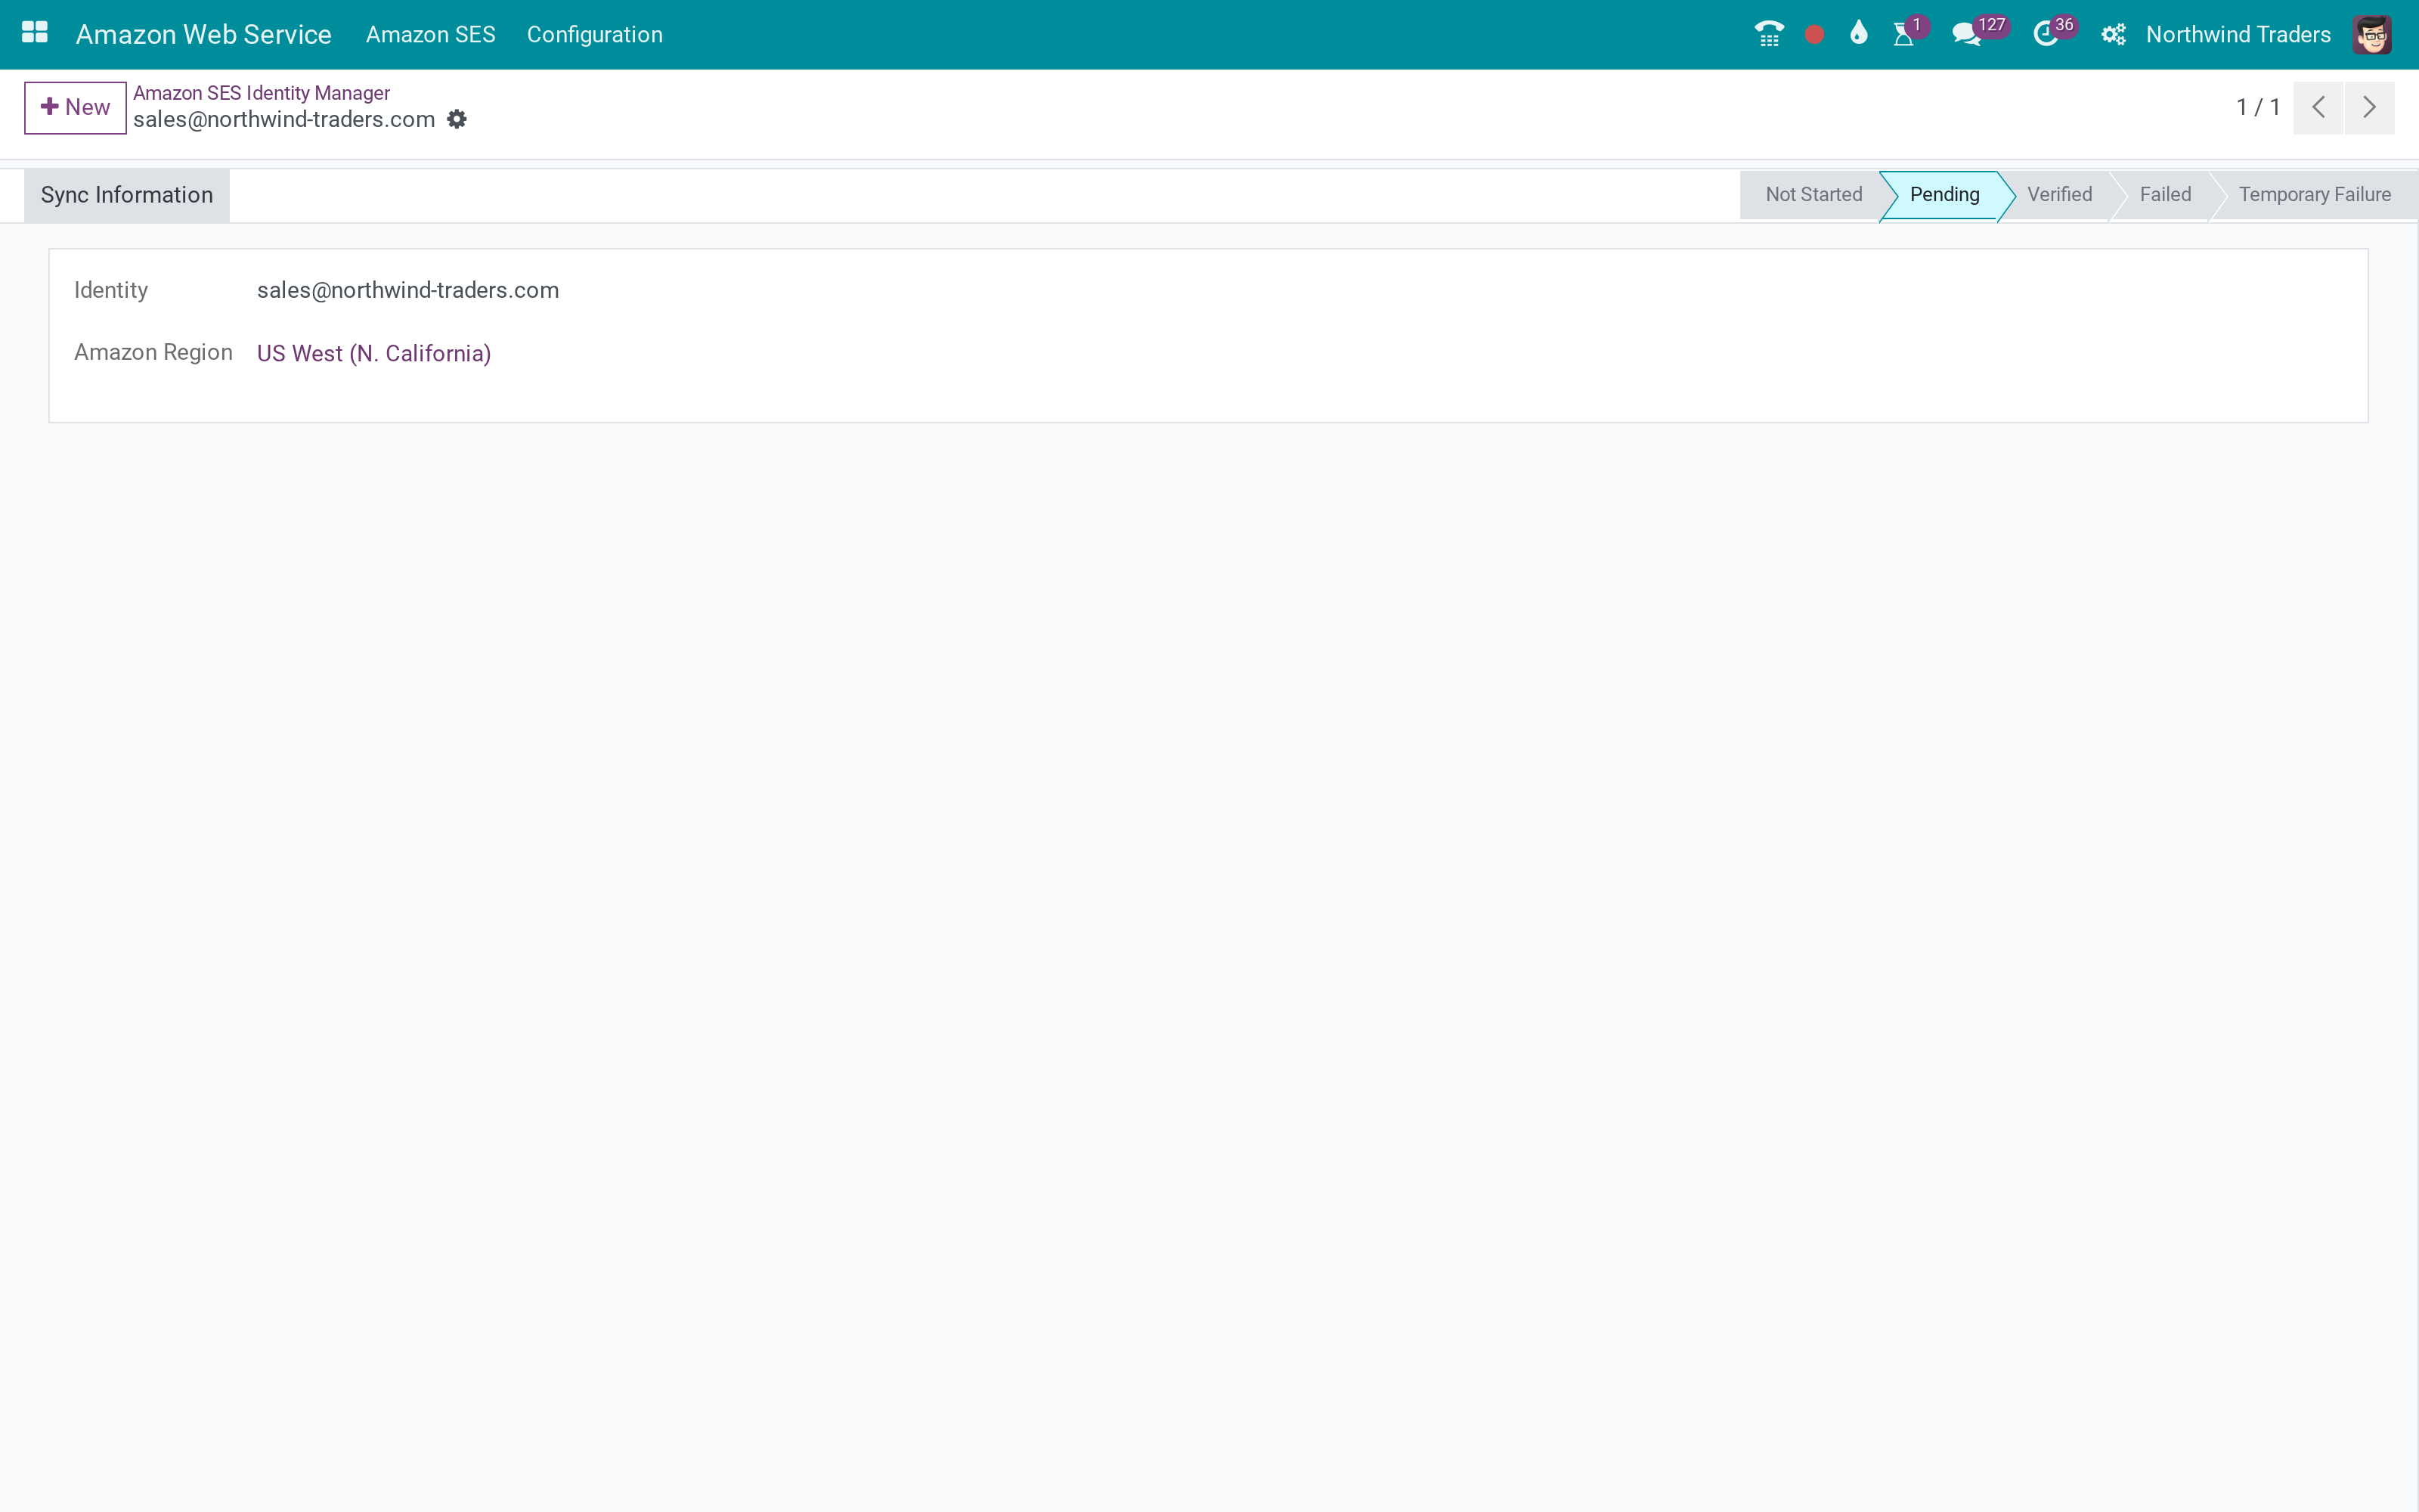The height and width of the screenshot is (1512, 2419).
Task: Set status to Temporary Failure
Action: click(x=2315, y=195)
